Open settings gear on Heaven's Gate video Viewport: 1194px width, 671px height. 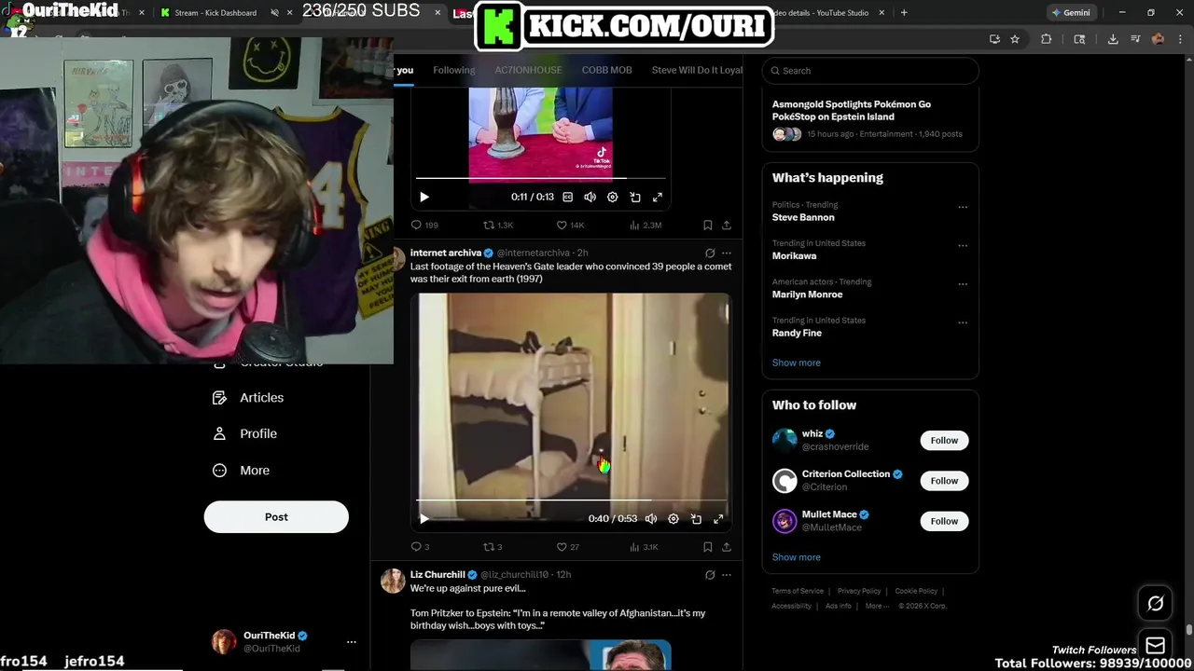point(673,519)
